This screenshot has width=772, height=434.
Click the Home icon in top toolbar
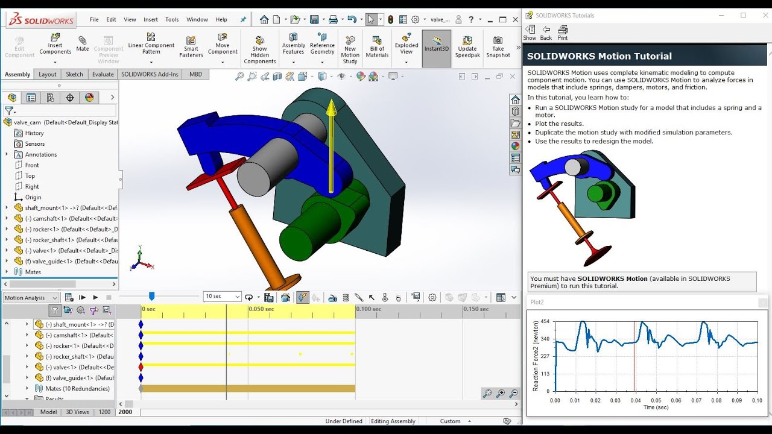tap(264, 19)
